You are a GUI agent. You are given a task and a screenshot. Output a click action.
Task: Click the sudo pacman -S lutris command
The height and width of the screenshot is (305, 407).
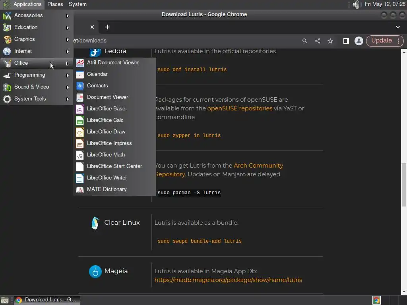[189, 193]
